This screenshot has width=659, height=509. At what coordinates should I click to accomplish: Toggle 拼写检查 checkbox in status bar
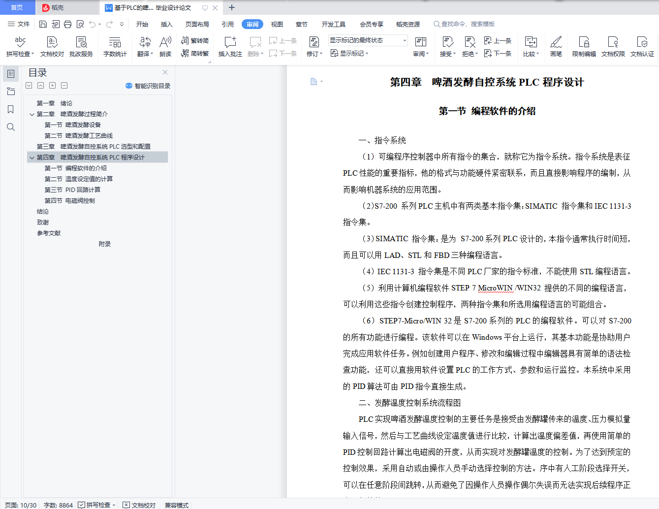[x=82, y=505]
